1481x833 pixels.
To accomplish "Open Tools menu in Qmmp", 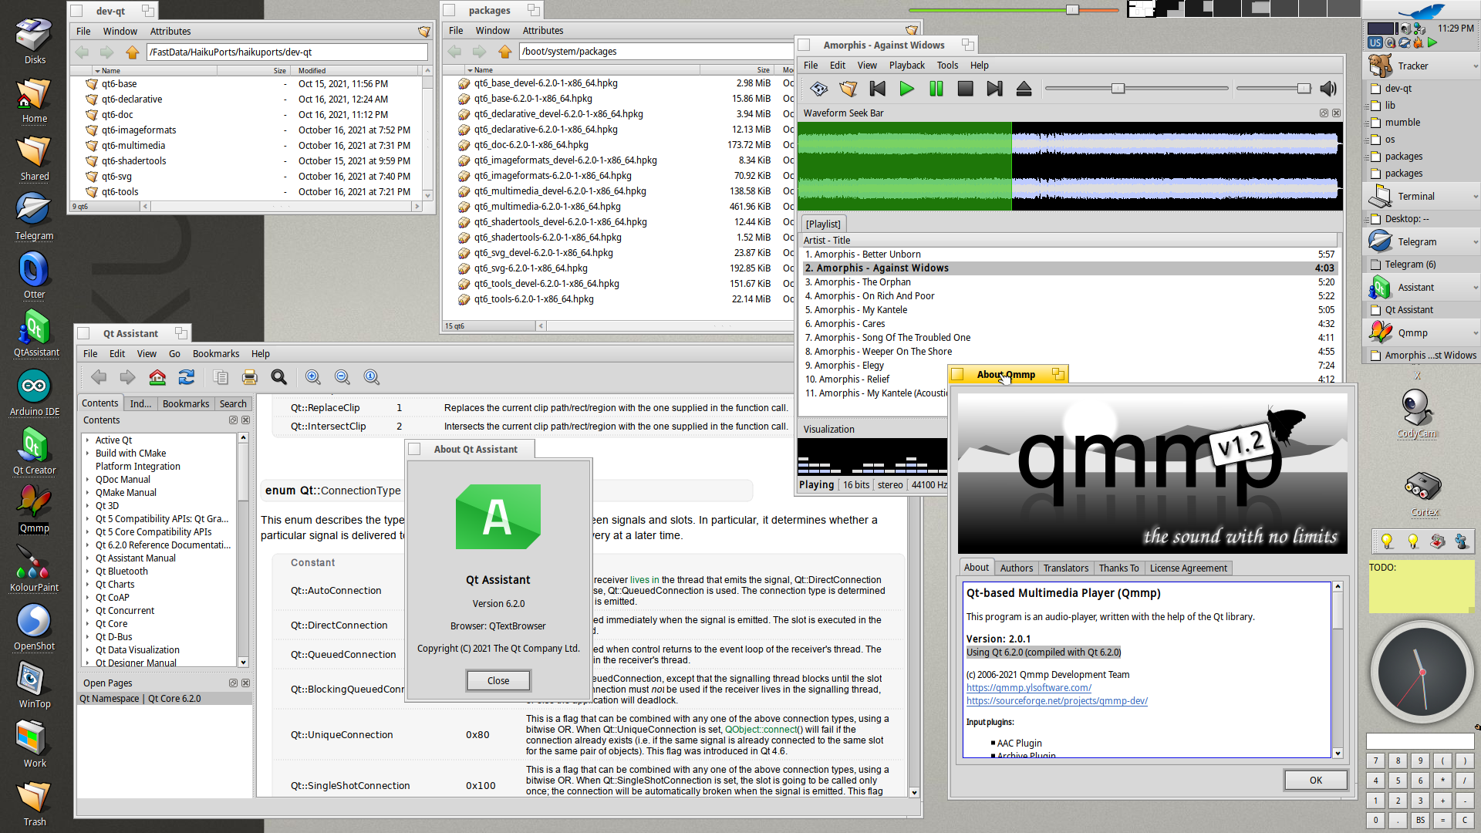I will (947, 66).
